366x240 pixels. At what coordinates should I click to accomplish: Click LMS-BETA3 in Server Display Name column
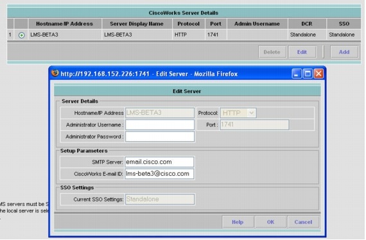[118, 35]
